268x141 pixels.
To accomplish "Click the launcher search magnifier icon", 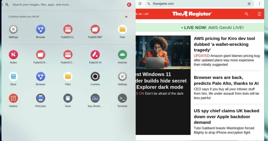I will click(x=7, y=5).
